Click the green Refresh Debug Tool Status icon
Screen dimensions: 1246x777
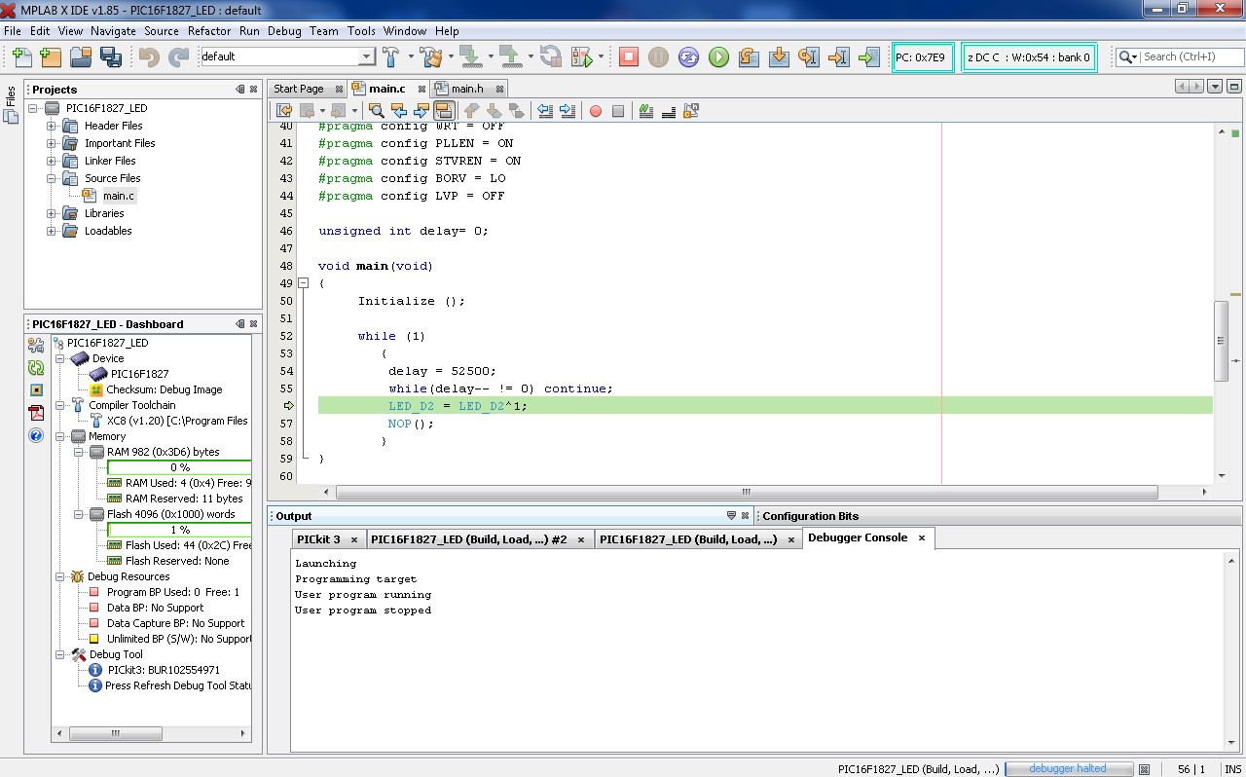(x=36, y=367)
